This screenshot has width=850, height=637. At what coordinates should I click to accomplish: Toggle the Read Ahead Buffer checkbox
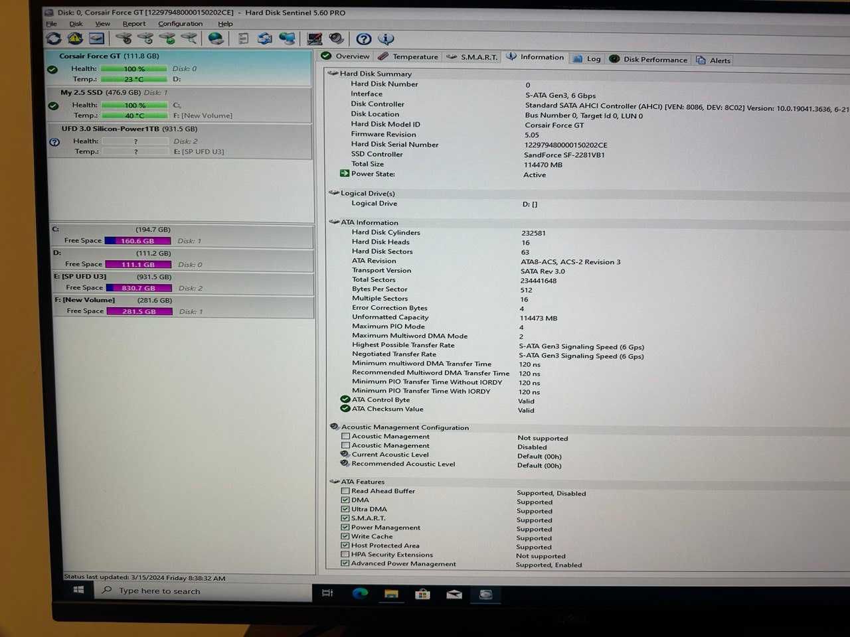(345, 491)
